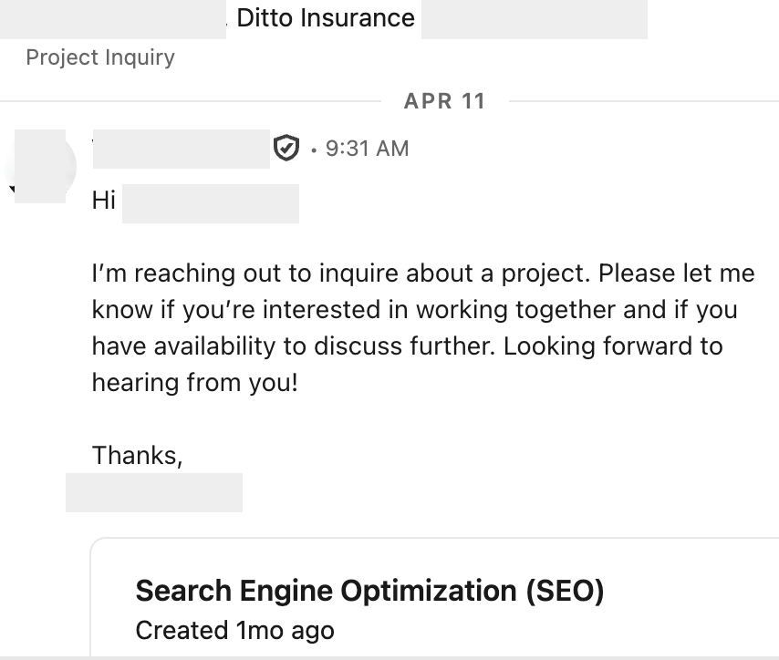
Task: Click the APR 11 date separator label
Action: [444, 101]
